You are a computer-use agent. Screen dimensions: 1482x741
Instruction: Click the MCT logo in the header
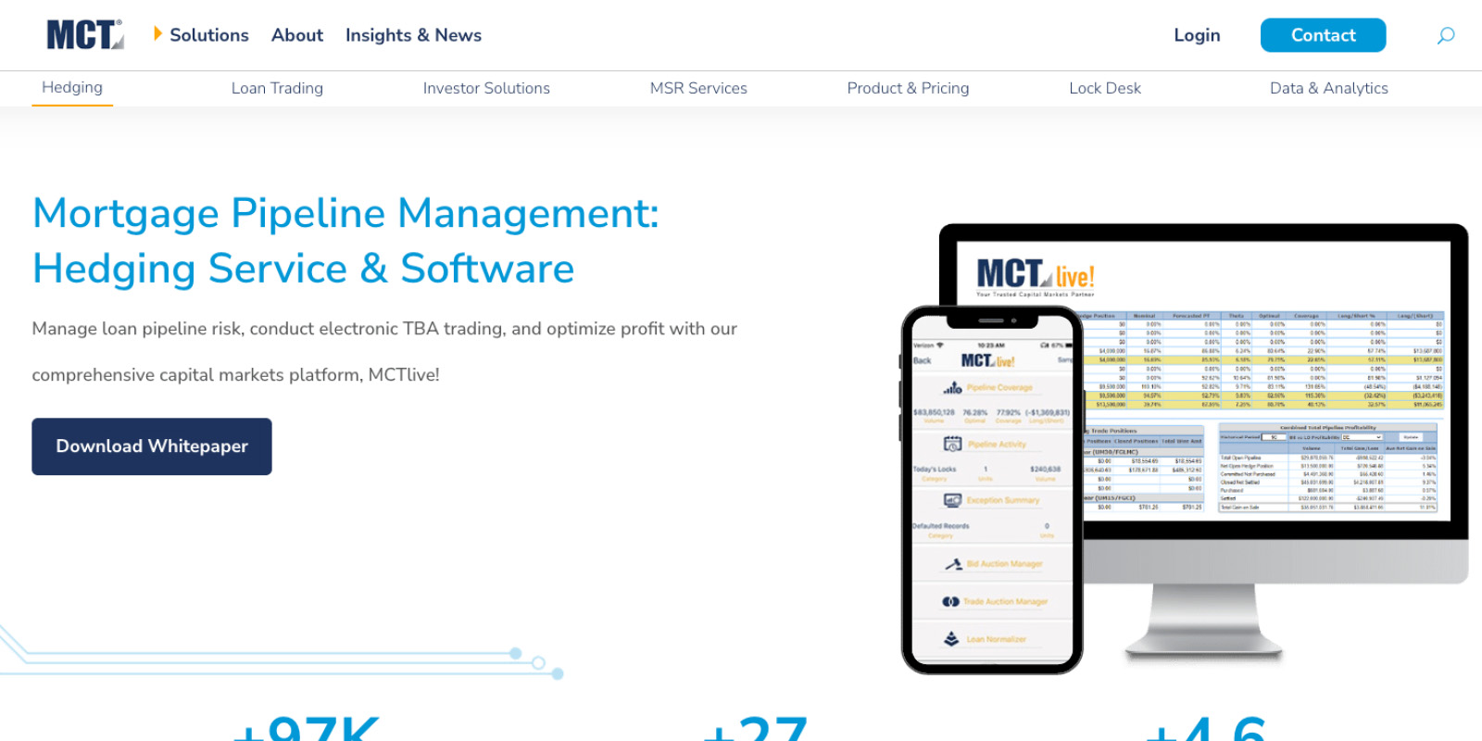84,35
